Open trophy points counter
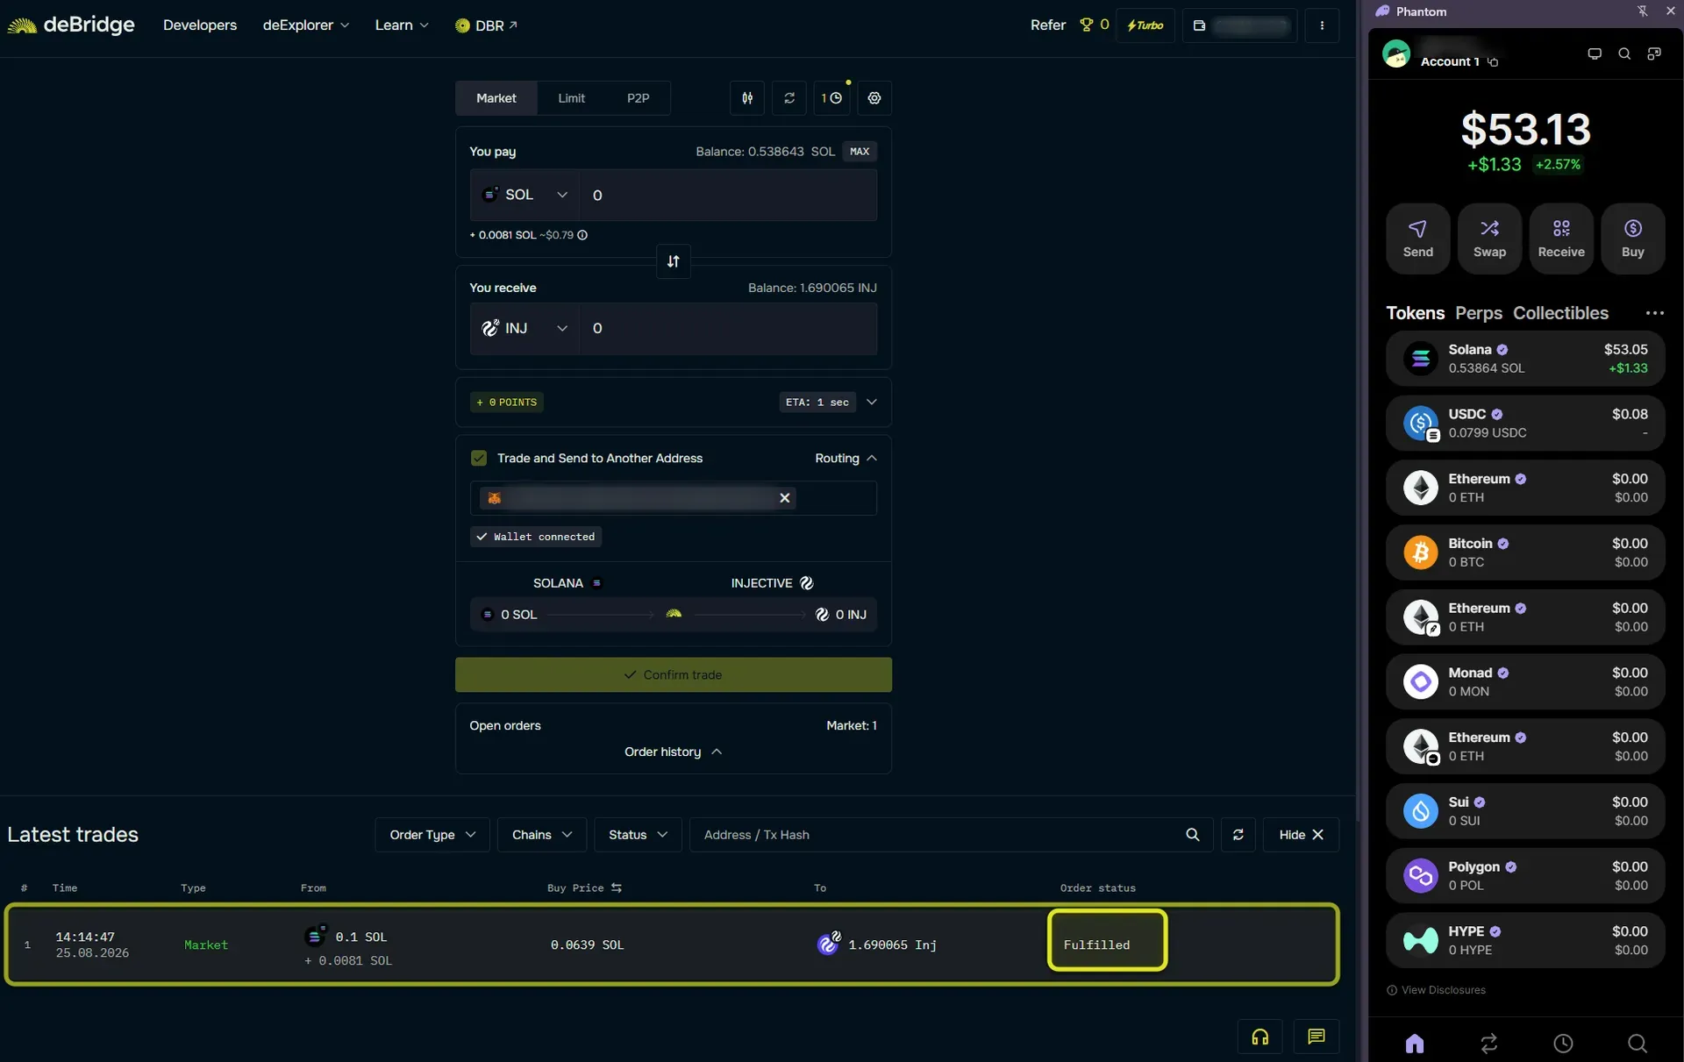The image size is (1684, 1062). (1095, 25)
